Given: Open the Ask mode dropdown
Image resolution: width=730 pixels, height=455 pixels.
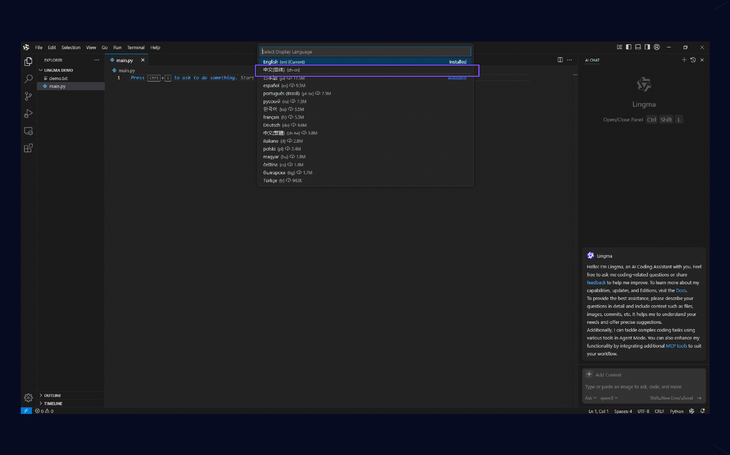Looking at the screenshot, I should 590,398.
